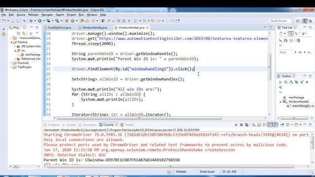Screen dimensions: 315x177
Task: Click the New Task icon in Task List
Action: coord(281,33)
